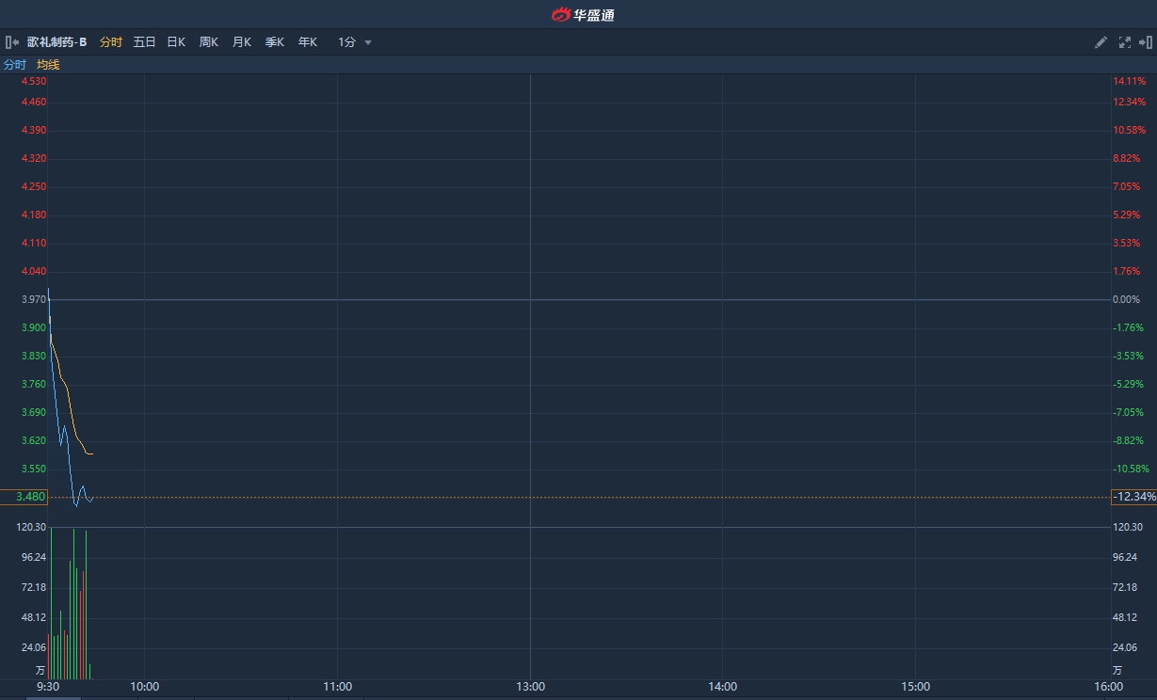Select the 日K daily candlestick tab
1157x700 pixels.
coord(176,42)
